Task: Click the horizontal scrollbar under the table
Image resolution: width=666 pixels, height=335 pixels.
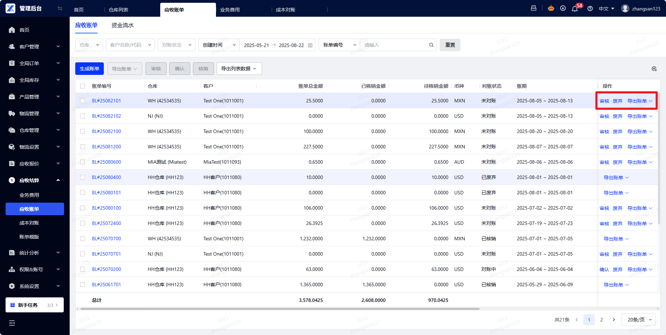Action: point(279,309)
